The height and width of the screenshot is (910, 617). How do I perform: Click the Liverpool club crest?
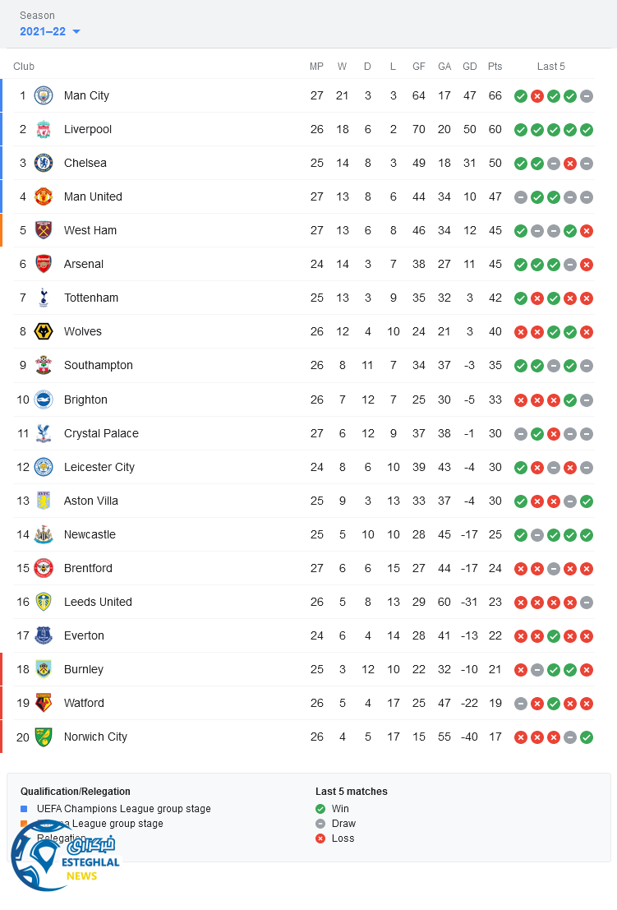[x=44, y=129]
